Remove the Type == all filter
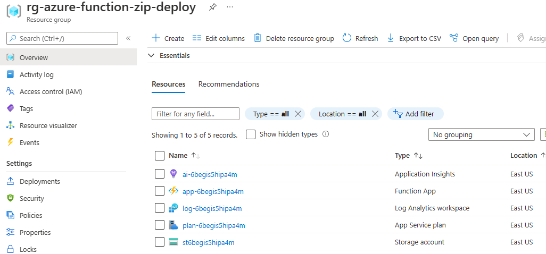Screen dimensions: 546x254 pos(297,114)
